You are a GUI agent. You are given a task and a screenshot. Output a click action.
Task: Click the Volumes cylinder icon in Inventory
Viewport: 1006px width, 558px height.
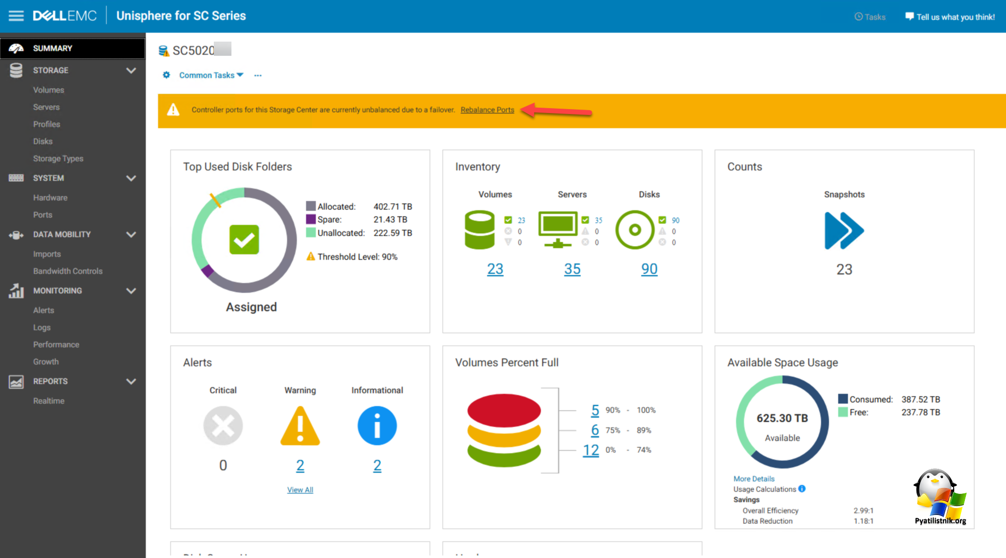tap(480, 230)
